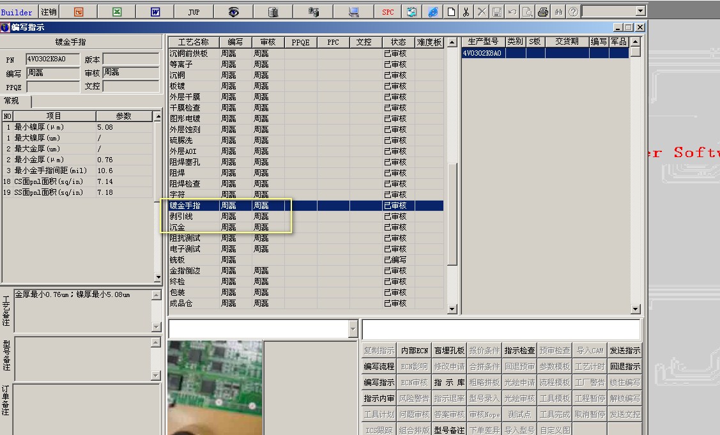The width and height of the screenshot is (720, 435).
Task: Click the 工艺名称 column header
Action: coord(194,42)
